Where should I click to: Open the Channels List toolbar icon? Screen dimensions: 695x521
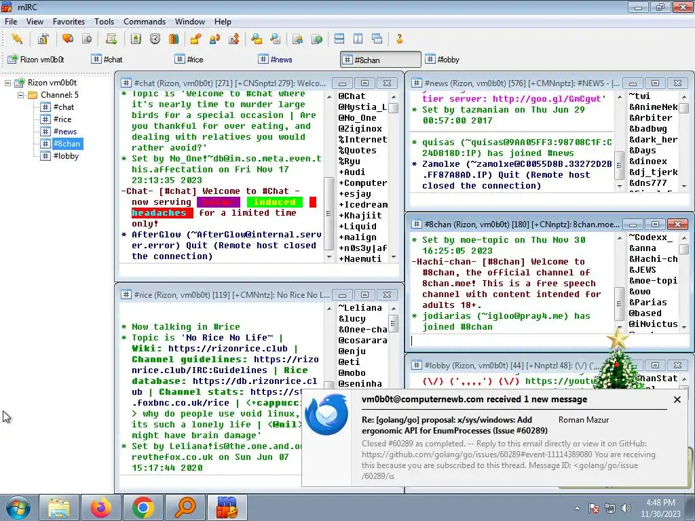coord(87,39)
